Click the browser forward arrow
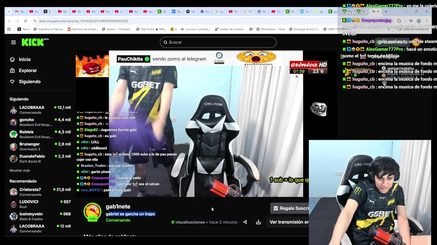The height and width of the screenshot is (245, 437). click(17, 21)
